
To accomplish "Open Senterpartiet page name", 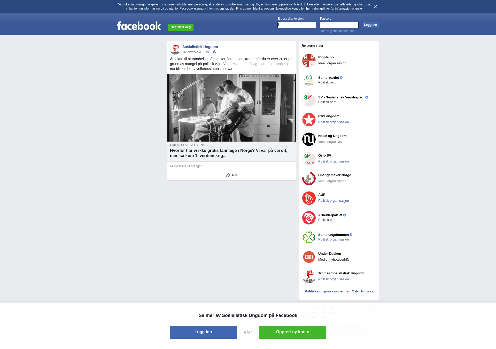I will click(x=329, y=78).
